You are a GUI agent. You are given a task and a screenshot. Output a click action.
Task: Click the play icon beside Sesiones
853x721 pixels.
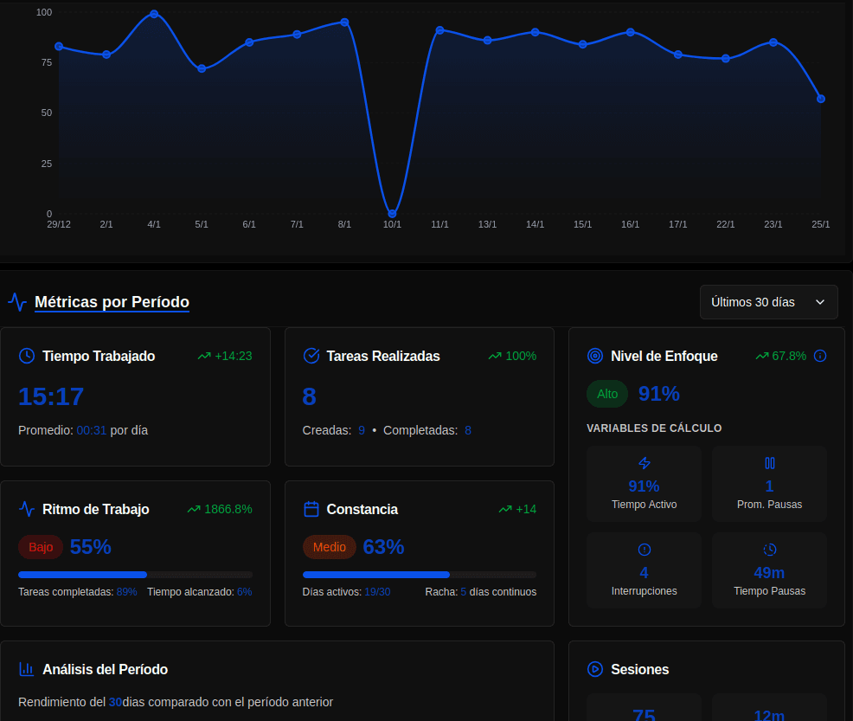coord(595,669)
